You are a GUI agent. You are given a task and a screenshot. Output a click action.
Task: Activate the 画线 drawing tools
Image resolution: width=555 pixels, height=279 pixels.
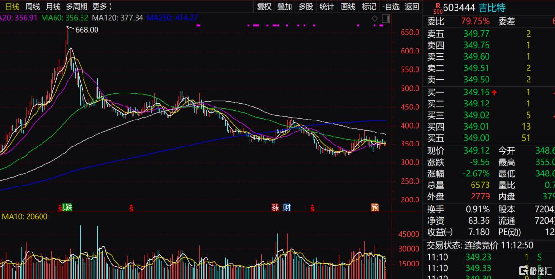(348, 6)
